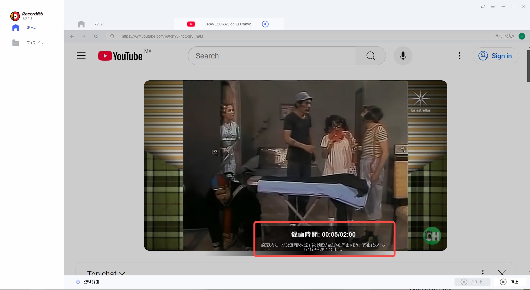This screenshot has width=530, height=290.
Task: Go back using the back arrow
Action: pyautogui.click(x=72, y=36)
